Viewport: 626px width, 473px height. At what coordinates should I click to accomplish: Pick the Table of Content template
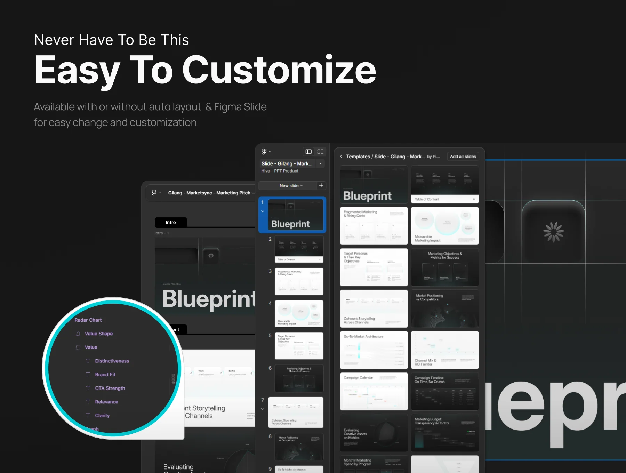[445, 184]
